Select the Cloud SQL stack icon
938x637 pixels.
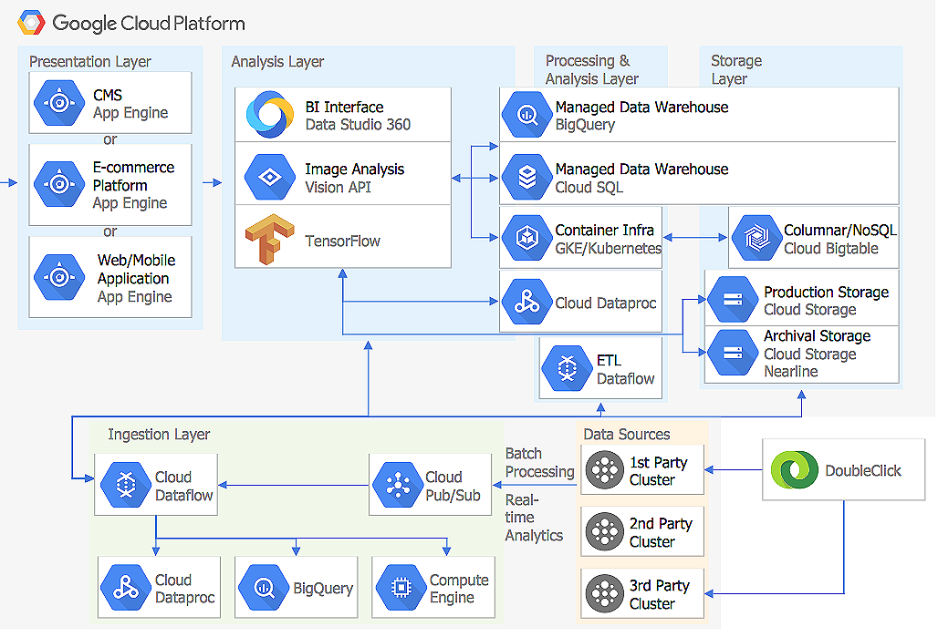pyautogui.click(x=527, y=178)
